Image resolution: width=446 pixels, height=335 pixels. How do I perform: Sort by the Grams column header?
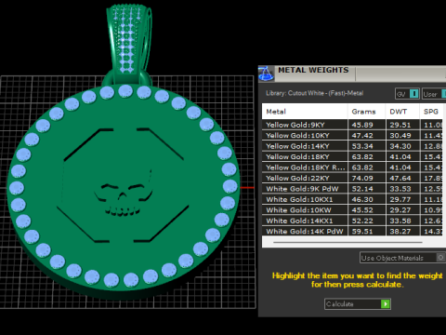pyautogui.click(x=366, y=112)
